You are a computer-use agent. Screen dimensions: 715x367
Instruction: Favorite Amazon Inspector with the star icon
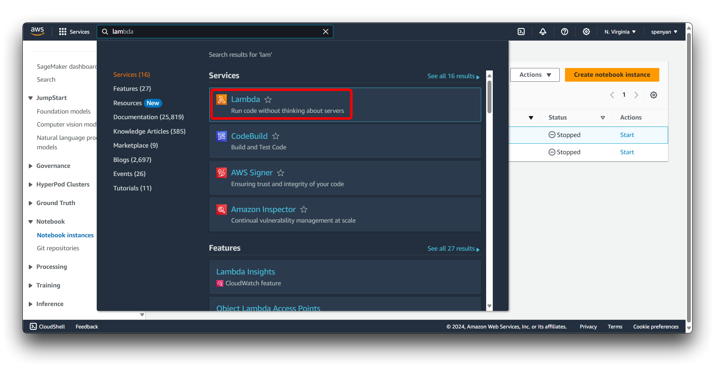click(x=304, y=210)
